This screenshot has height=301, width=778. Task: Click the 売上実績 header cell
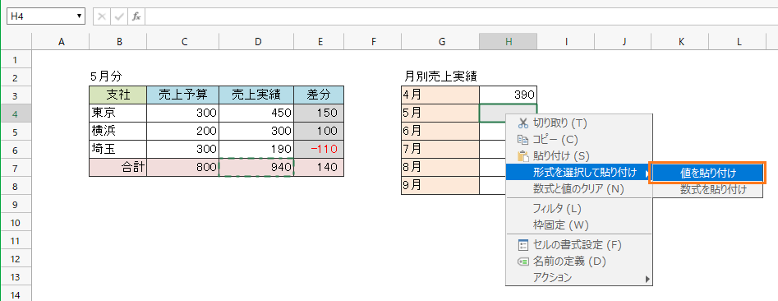click(x=256, y=95)
